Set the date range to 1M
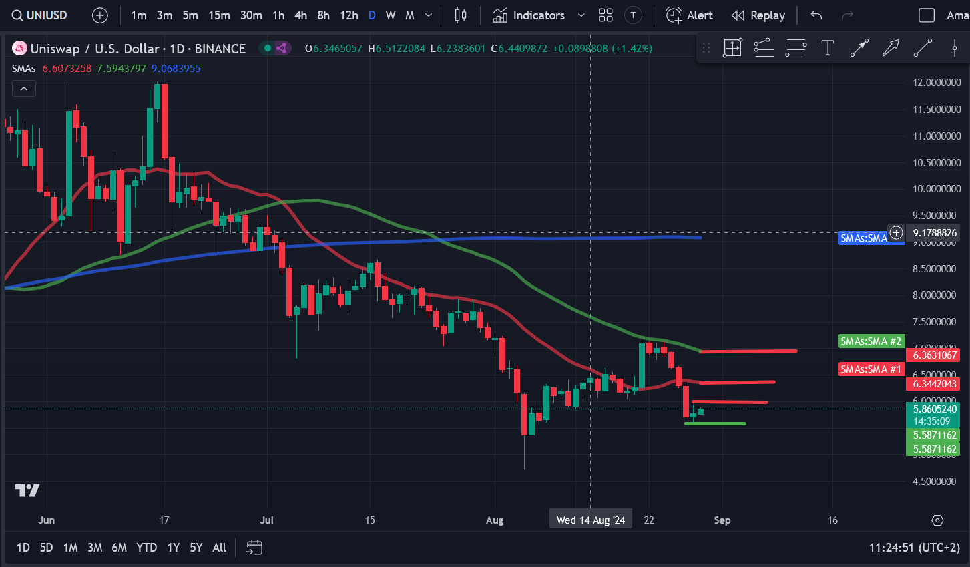The height and width of the screenshot is (567, 970). click(70, 548)
